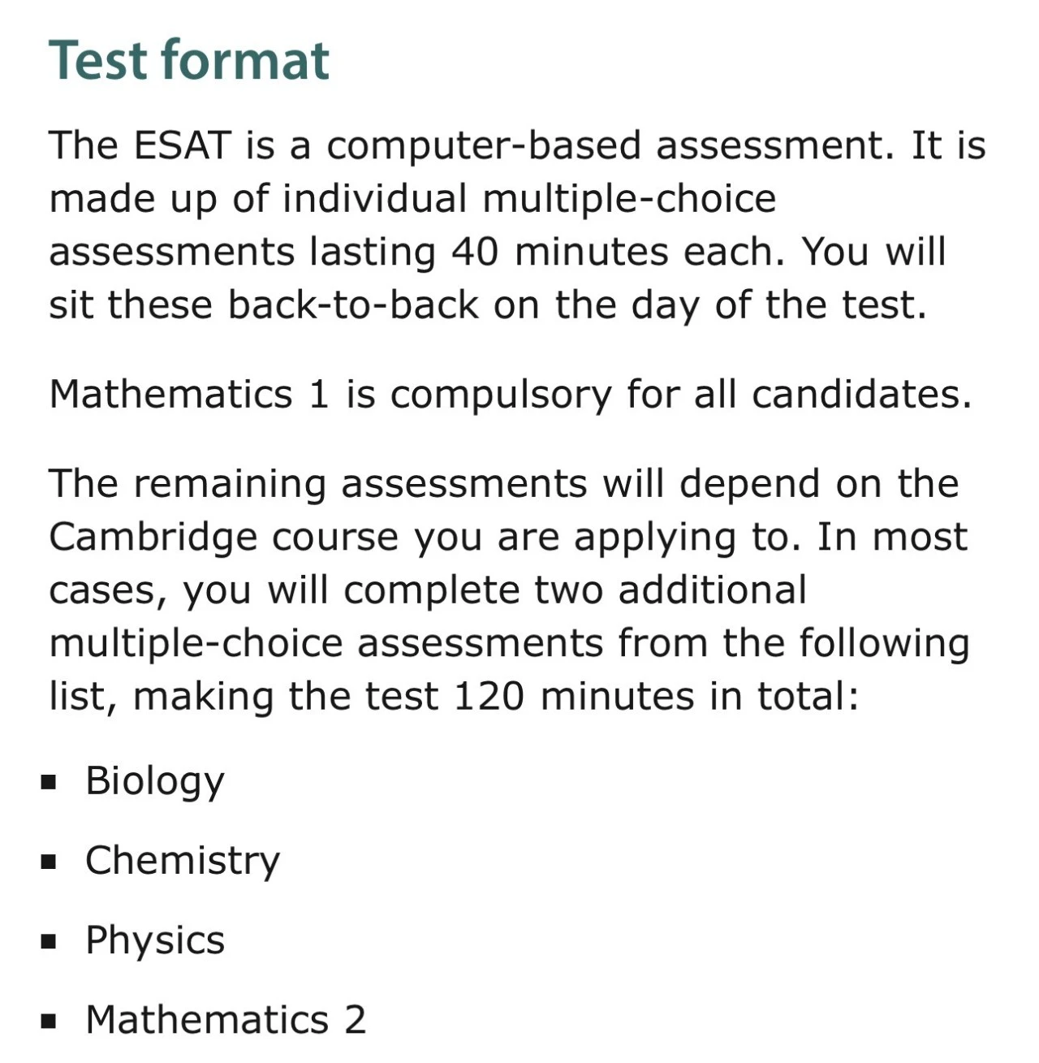Click the bullet marker beside Chemistry
The height and width of the screenshot is (1063, 1039).
pyautogui.click(x=50, y=862)
